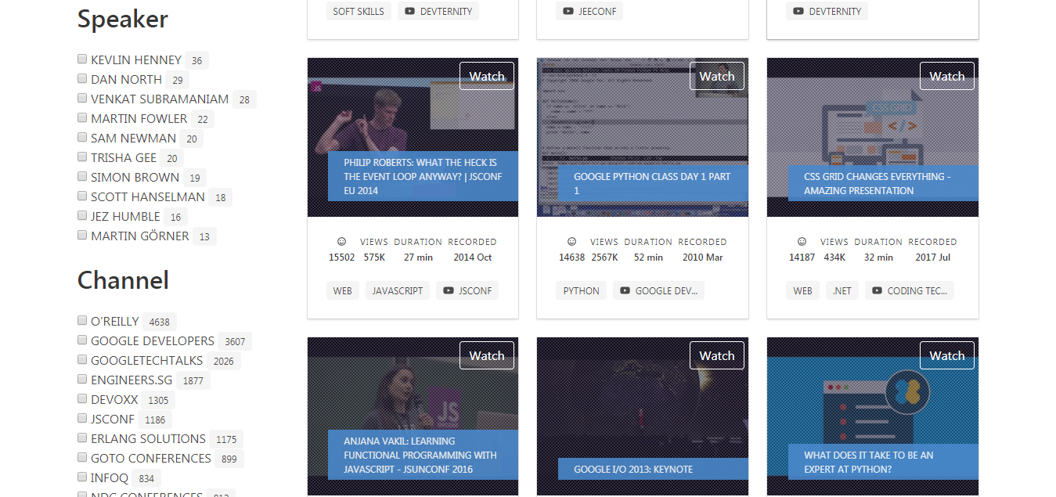Click the WEB tag on CSS Grid card

[803, 290]
